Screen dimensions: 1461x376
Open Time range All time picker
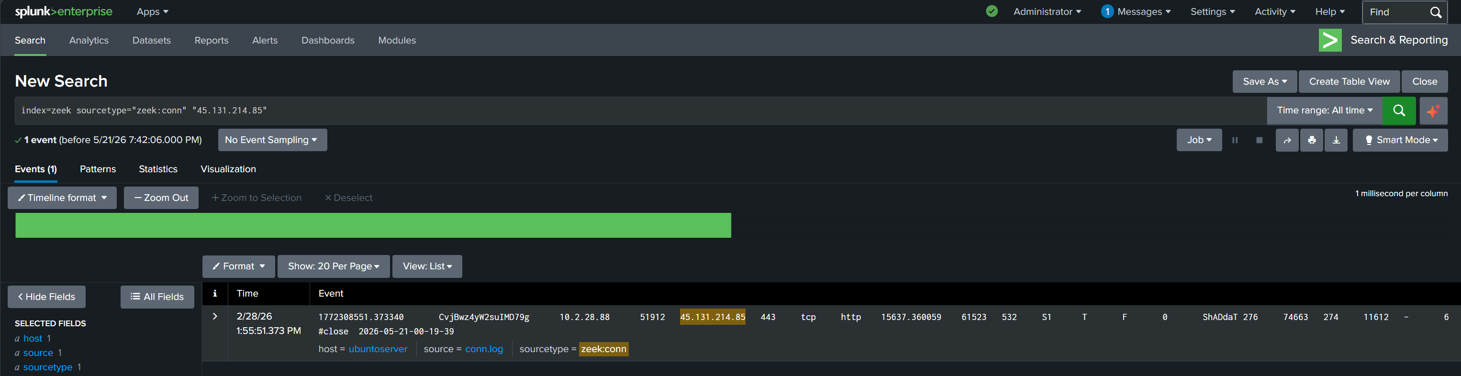click(1324, 111)
